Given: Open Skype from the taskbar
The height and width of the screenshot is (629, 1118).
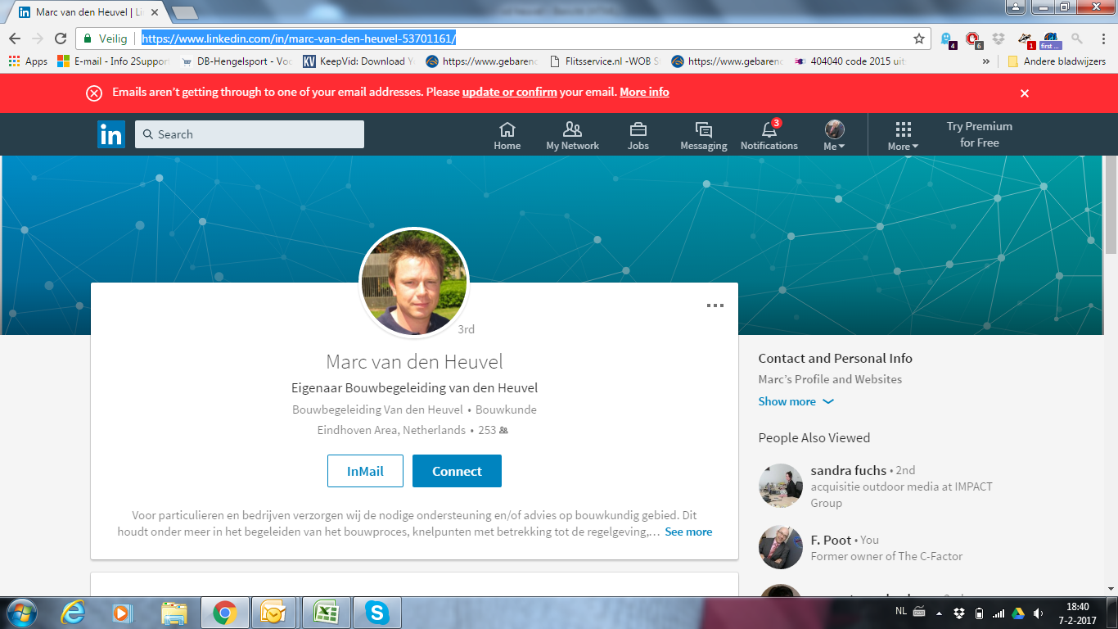Looking at the screenshot, I should point(376,613).
